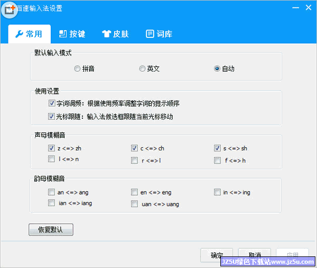Enable the an <=> ang fuzzy option
Screen dimensions: 317x268
coord(51,192)
